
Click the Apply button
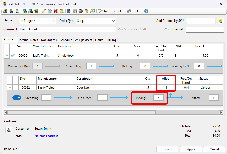191,149
